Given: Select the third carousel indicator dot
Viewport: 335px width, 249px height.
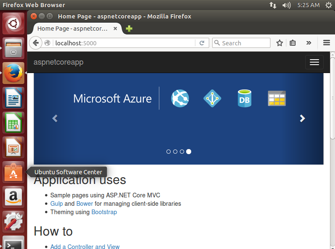Looking at the screenshot, I should 182,152.
